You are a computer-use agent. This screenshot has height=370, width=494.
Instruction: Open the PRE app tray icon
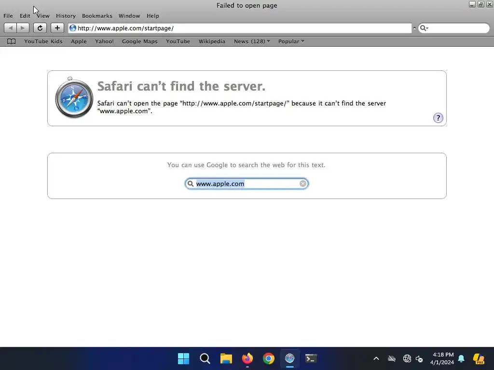[479, 358]
